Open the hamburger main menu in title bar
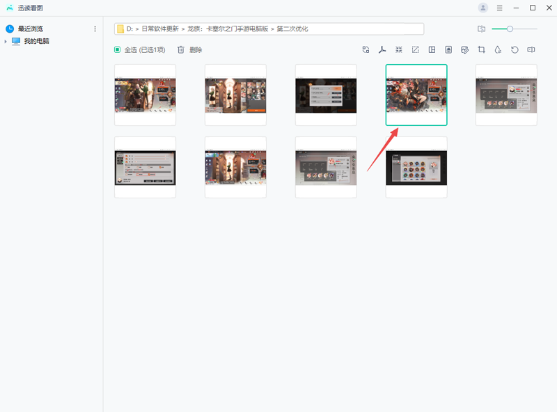The height and width of the screenshot is (412, 557). tap(500, 8)
